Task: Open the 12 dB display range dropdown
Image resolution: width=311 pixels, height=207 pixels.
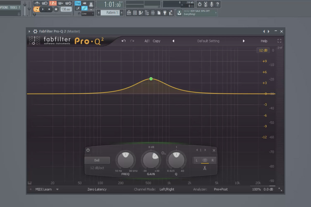Action: [x=263, y=50]
